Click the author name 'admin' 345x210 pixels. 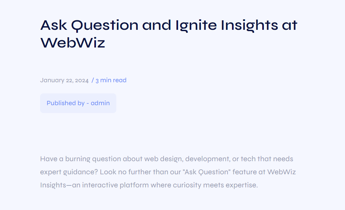[x=100, y=103]
